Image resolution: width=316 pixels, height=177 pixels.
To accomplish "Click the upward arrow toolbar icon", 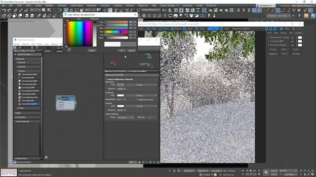I will pos(209,15).
